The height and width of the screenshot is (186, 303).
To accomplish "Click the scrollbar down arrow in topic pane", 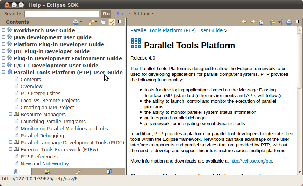I will point(299,172).
